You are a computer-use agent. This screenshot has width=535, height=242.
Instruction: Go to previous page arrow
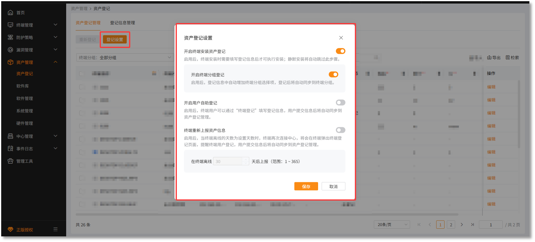pyautogui.click(x=430, y=225)
